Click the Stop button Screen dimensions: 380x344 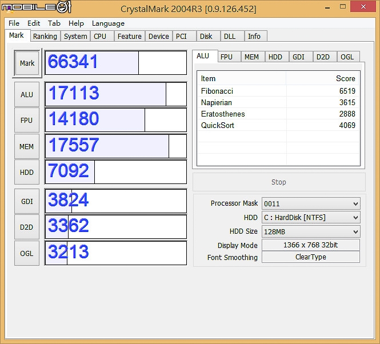[x=279, y=182]
